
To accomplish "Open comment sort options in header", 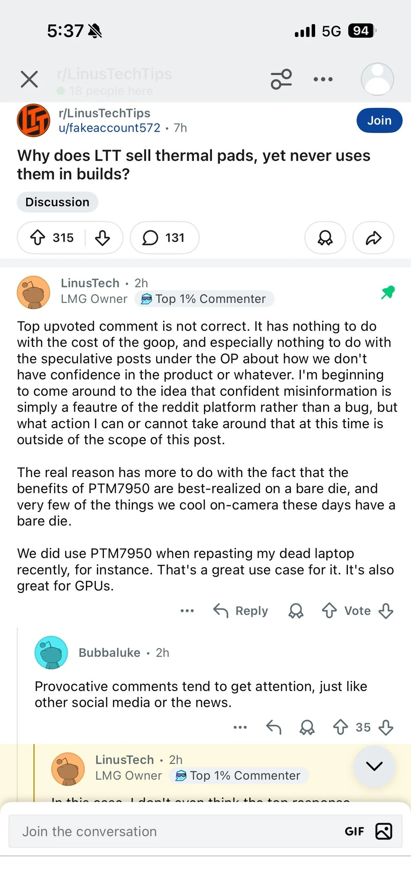I will point(281,79).
